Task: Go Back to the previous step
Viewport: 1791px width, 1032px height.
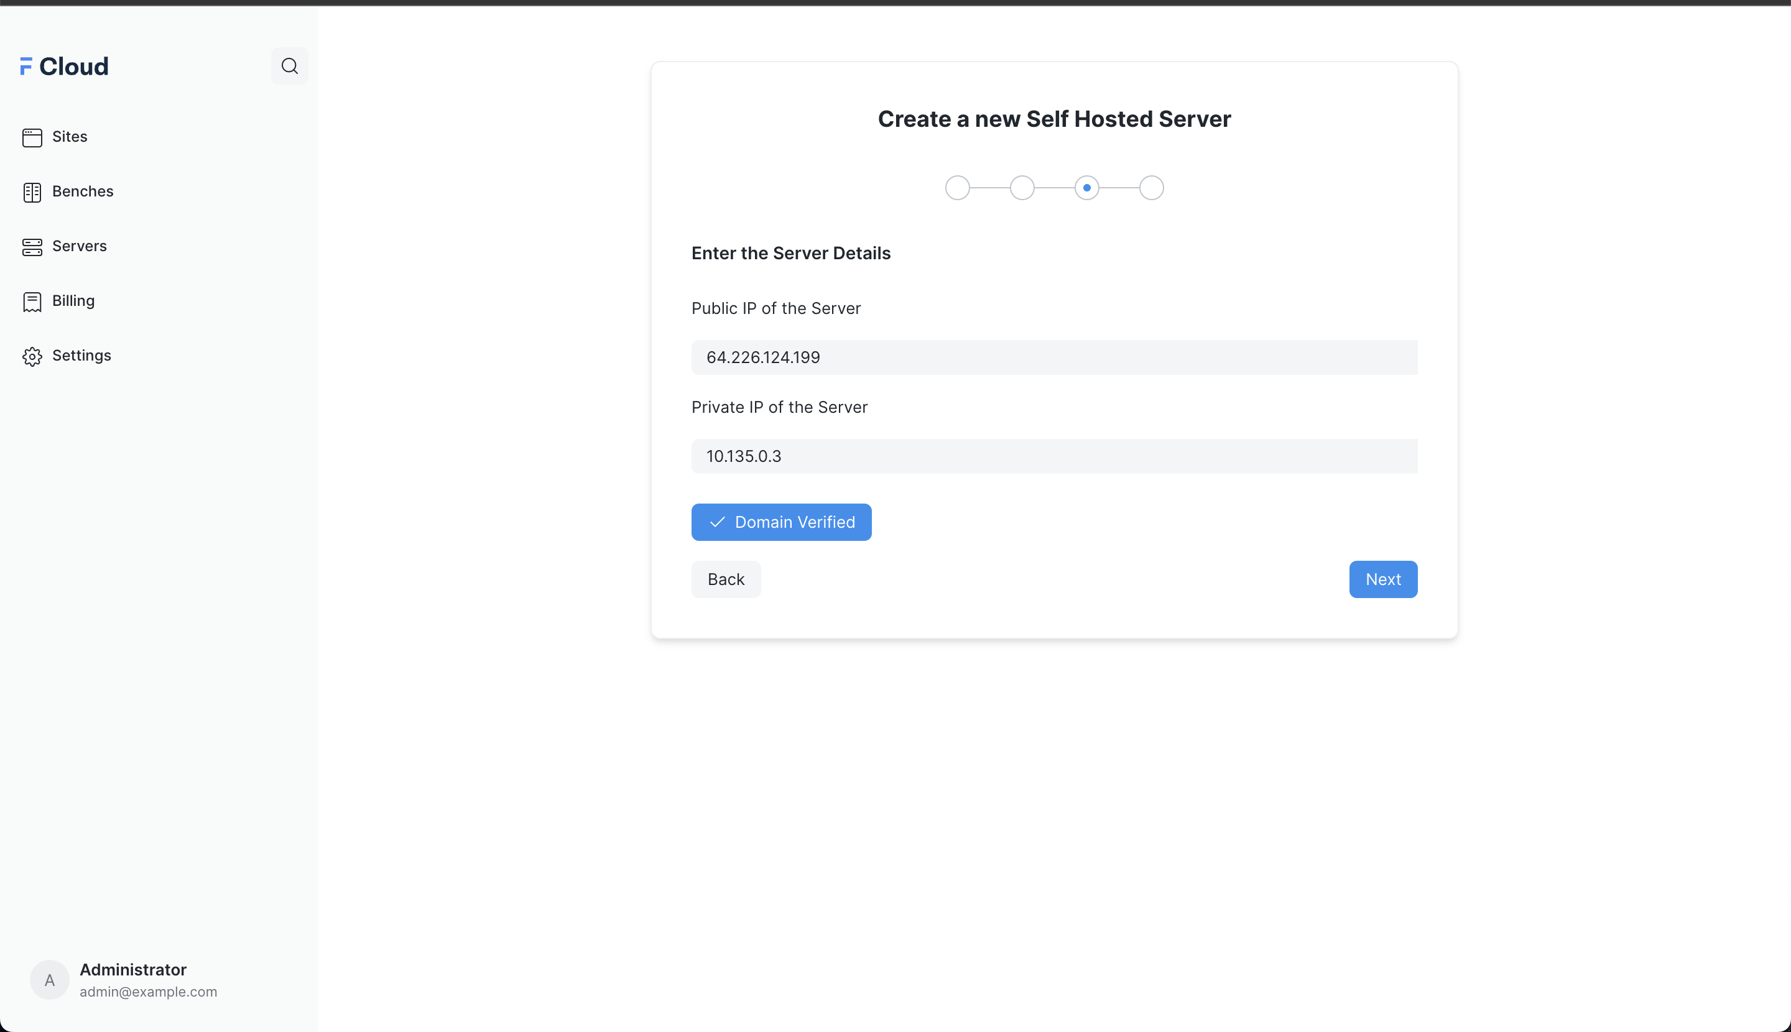Action: pyautogui.click(x=725, y=579)
